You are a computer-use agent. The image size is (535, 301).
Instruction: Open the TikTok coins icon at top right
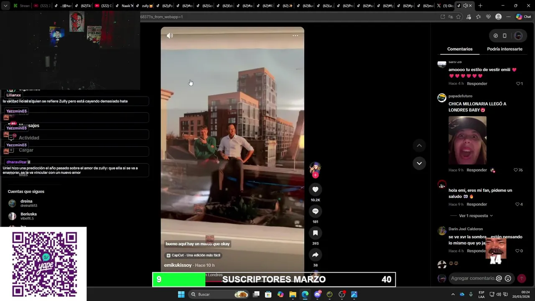[x=496, y=36]
